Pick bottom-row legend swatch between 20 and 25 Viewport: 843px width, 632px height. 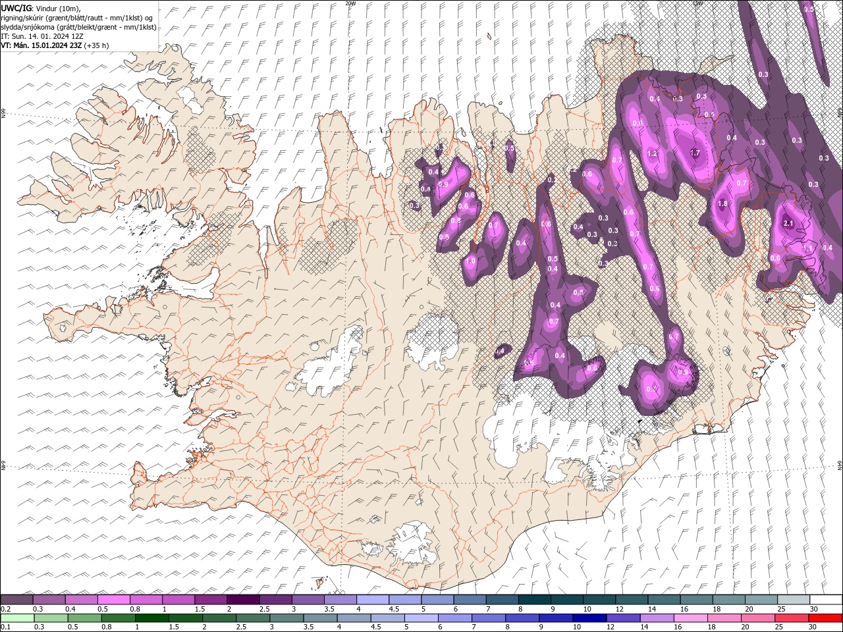click(758, 618)
